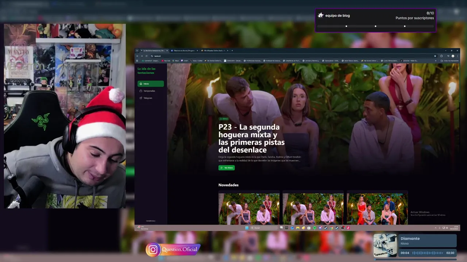This screenshot has height=262, width=467.
Task: Open the Inicio sidebar item
Action: point(151,84)
